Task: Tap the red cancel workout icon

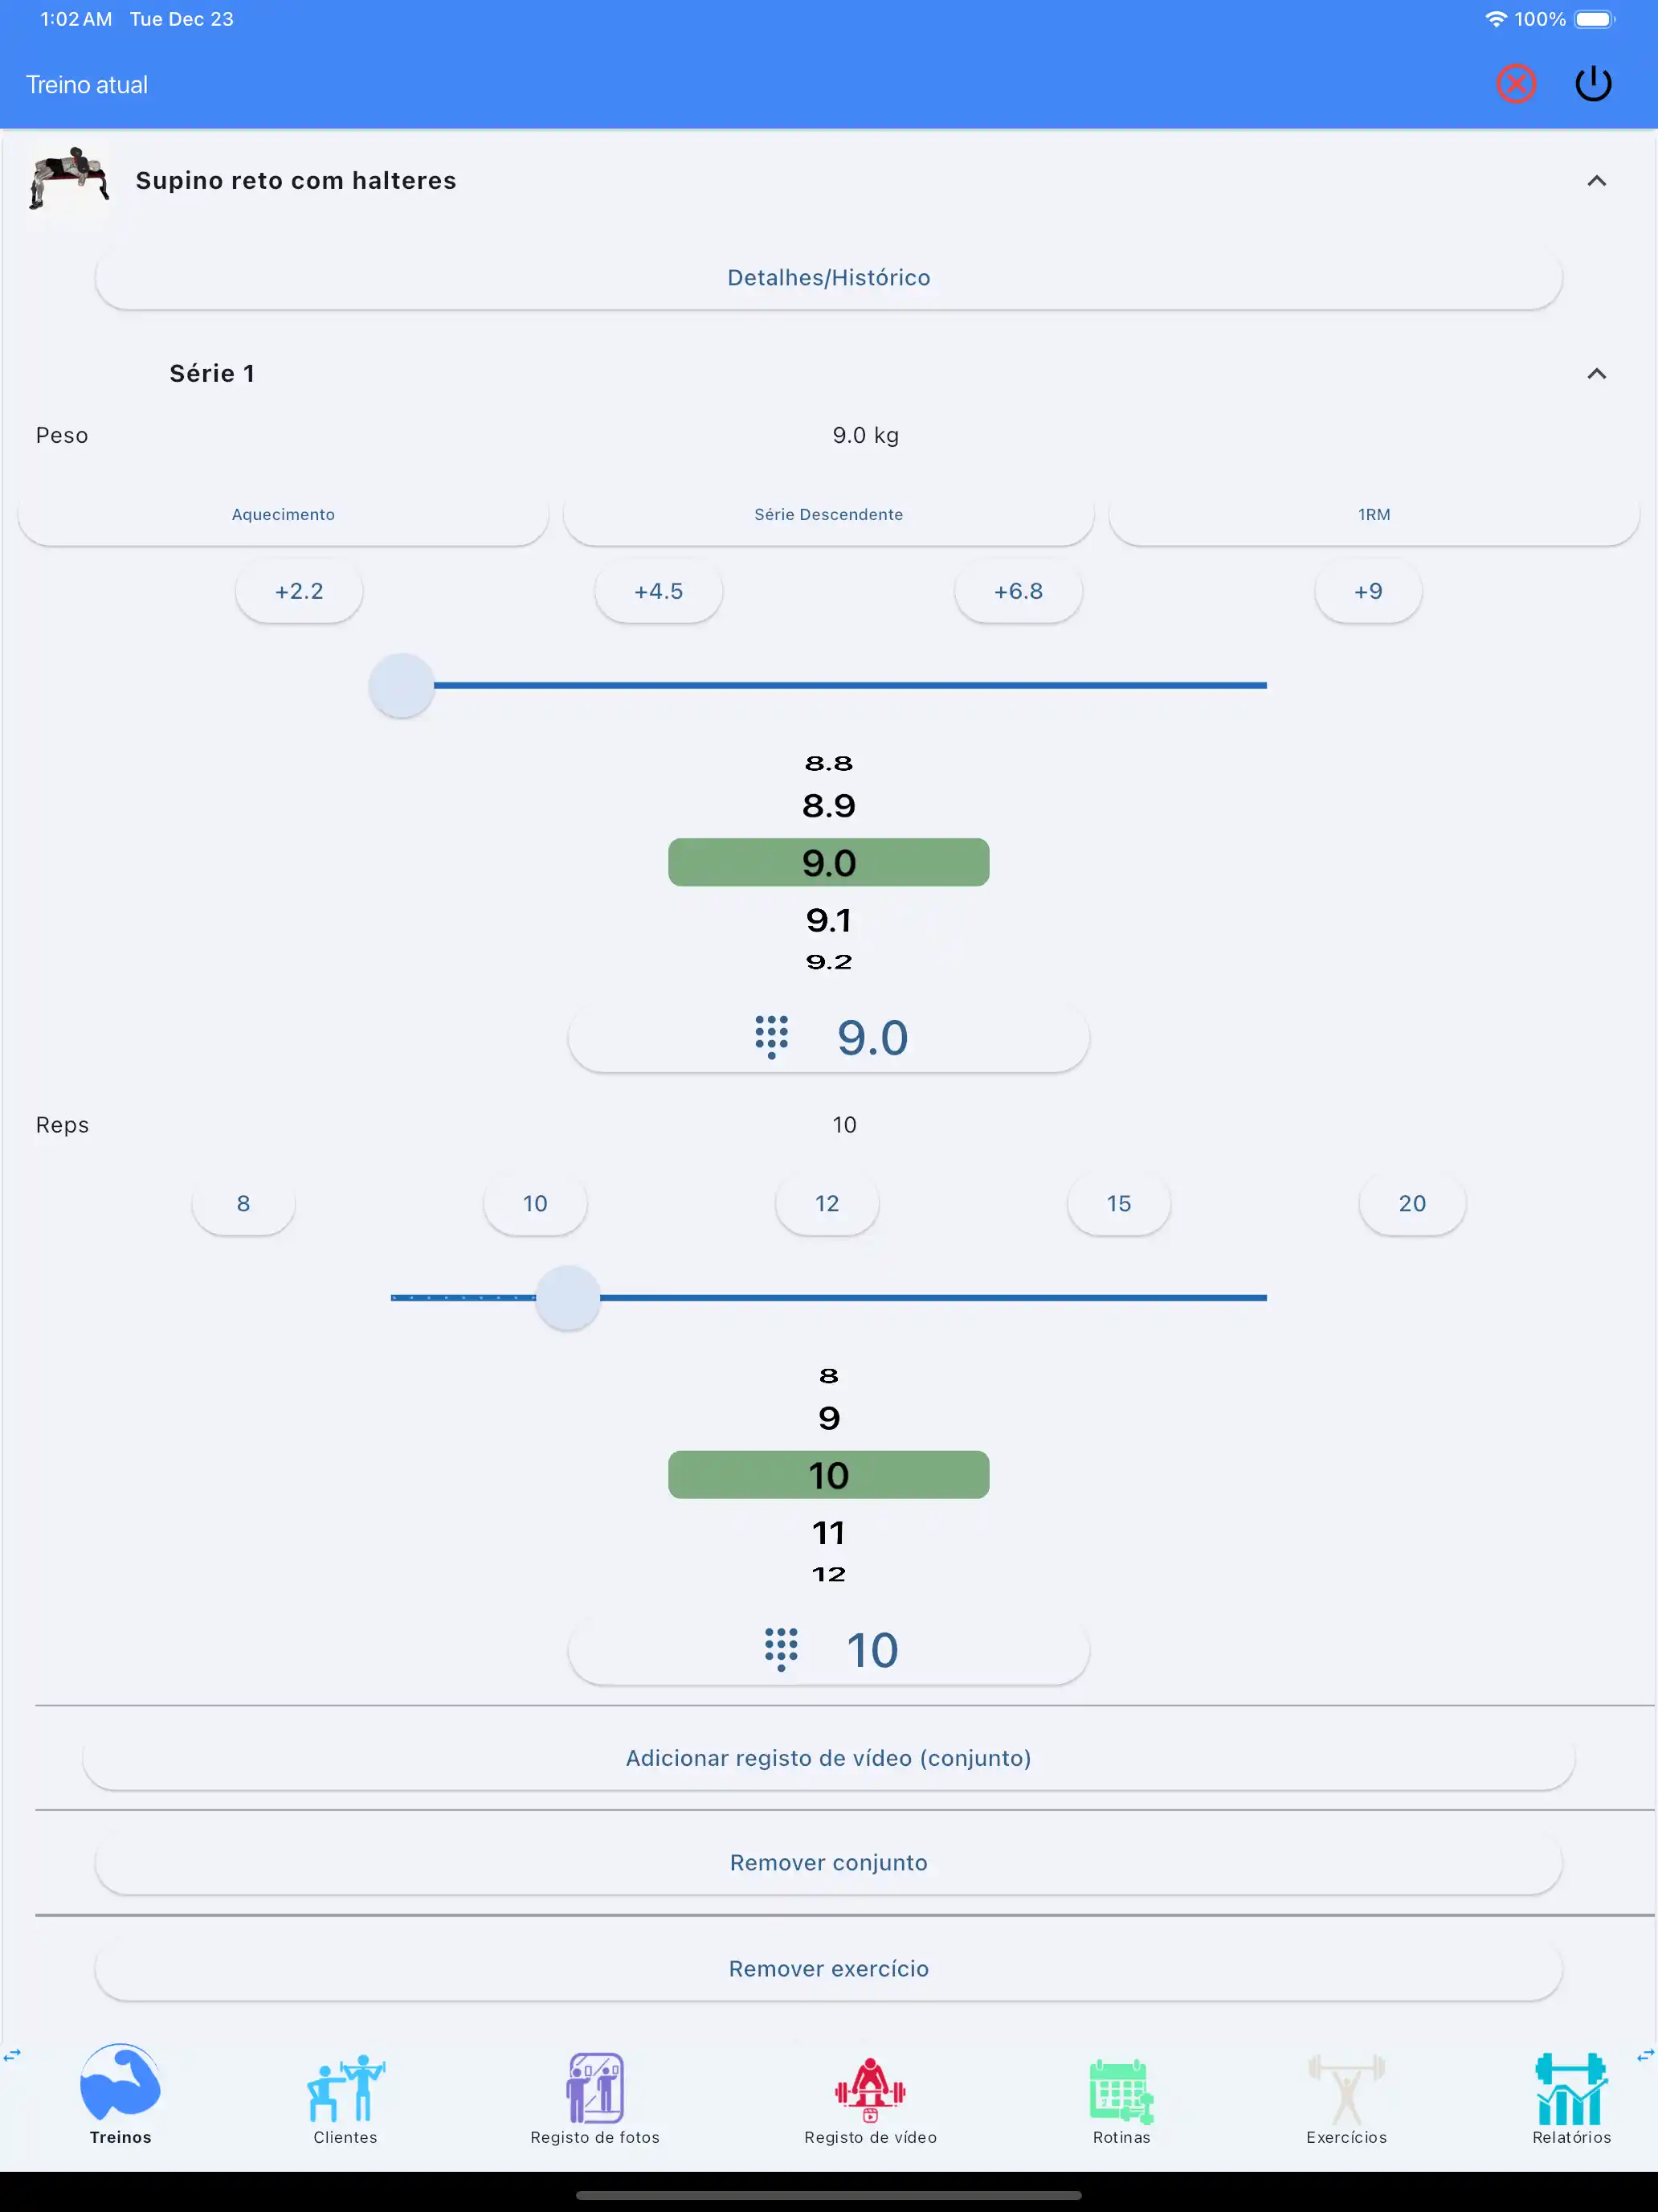Action: tap(1515, 84)
